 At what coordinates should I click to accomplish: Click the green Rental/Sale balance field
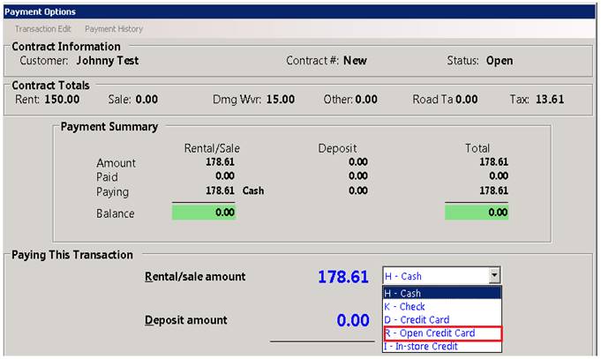204,213
